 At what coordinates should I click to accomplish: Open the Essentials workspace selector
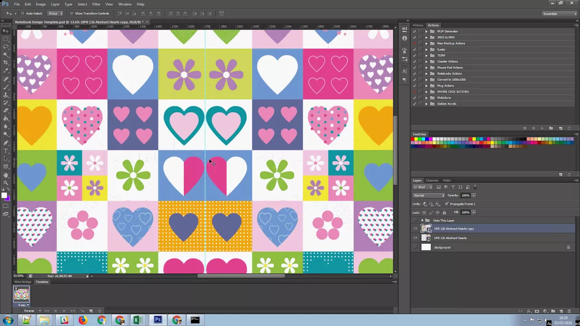(x=559, y=14)
